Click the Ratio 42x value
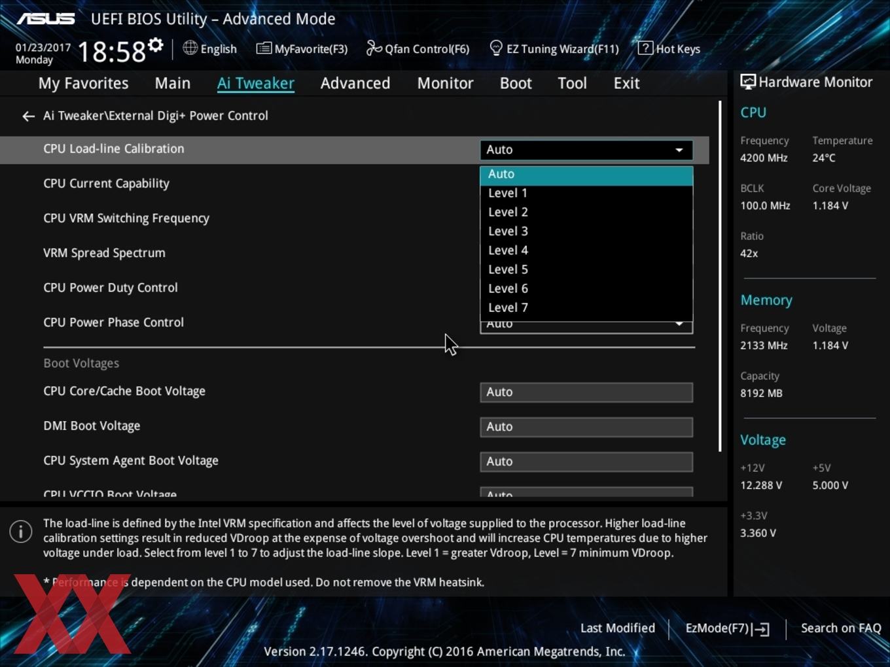This screenshot has width=890, height=667. [749, 254]
